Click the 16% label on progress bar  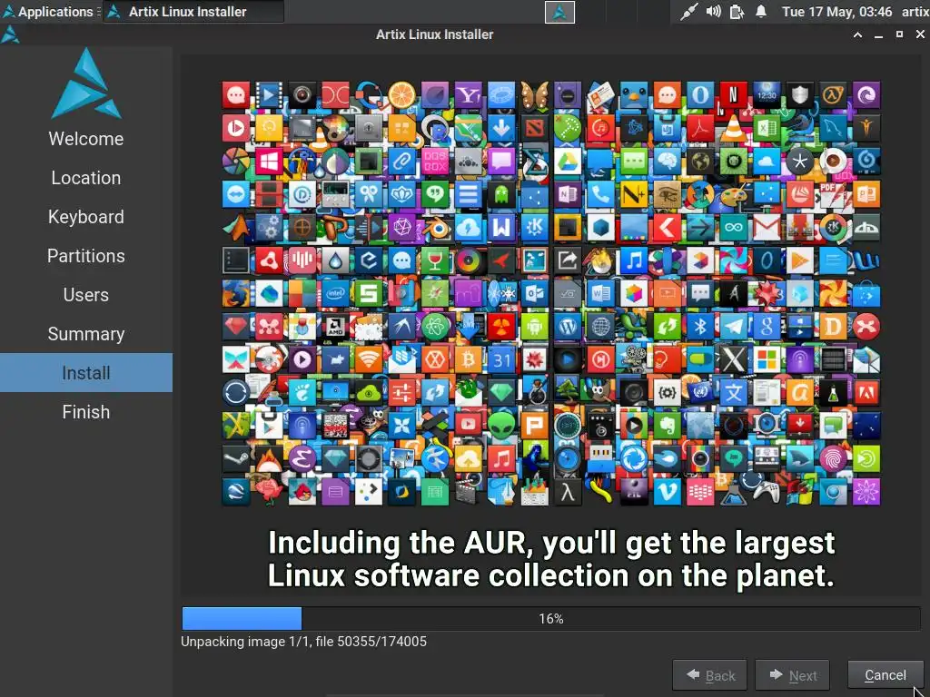coord(551,619)
